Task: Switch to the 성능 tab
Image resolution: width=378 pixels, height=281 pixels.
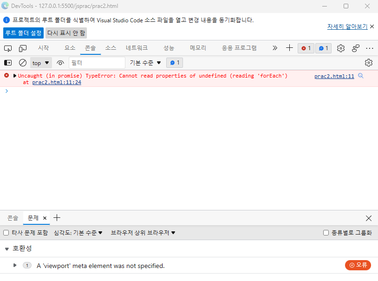Action: pyautogui.click(x=169, y=48)
